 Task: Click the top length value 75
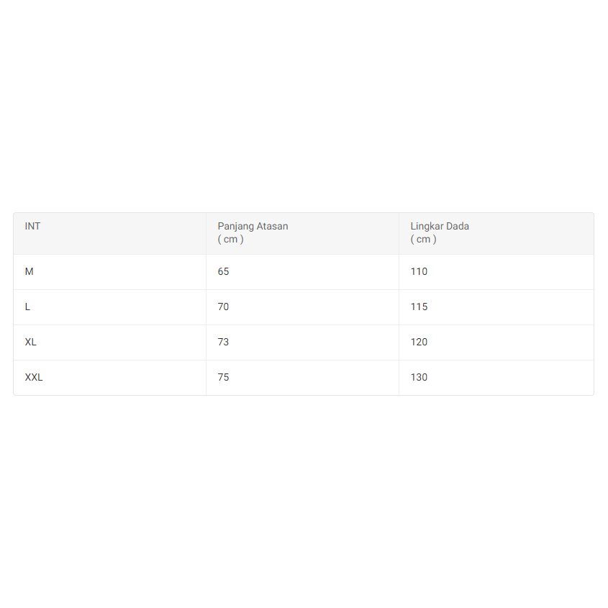pyautogui.click(x=223, y=377)
